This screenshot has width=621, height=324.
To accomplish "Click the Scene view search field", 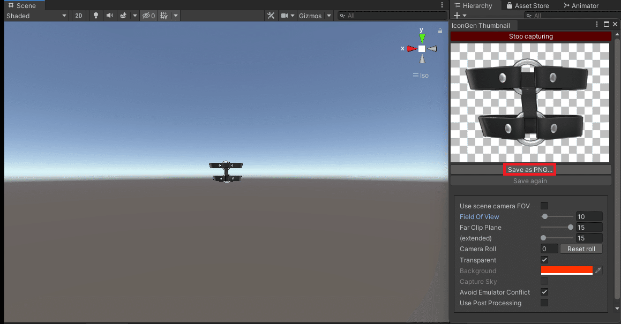I will [392, 16].
